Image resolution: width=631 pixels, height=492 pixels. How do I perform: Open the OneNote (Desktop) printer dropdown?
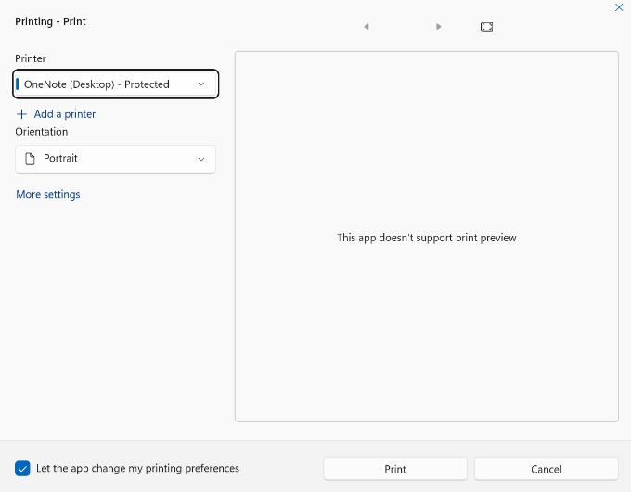click(115, 84)
